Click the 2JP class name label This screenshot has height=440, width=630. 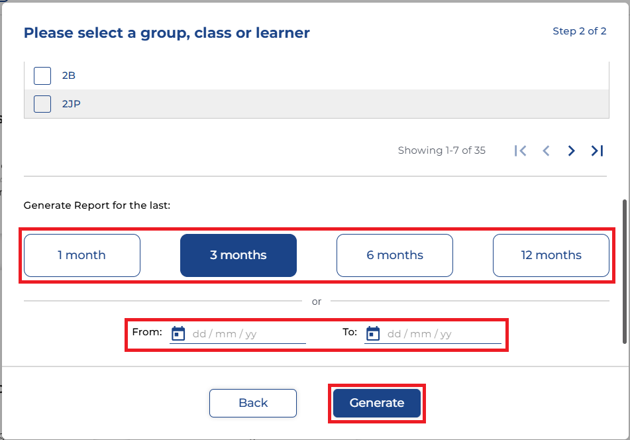point(71,104)
